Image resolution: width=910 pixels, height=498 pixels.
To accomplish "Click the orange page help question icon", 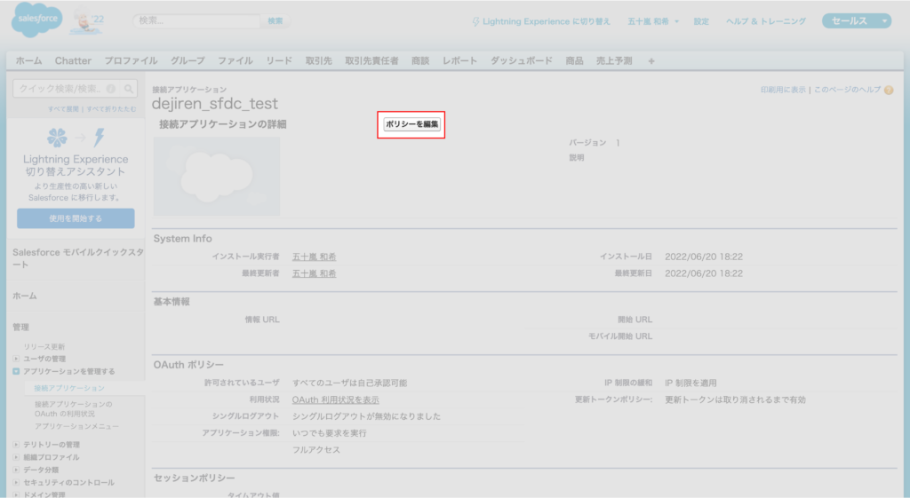I will click(x=889, y=90).
